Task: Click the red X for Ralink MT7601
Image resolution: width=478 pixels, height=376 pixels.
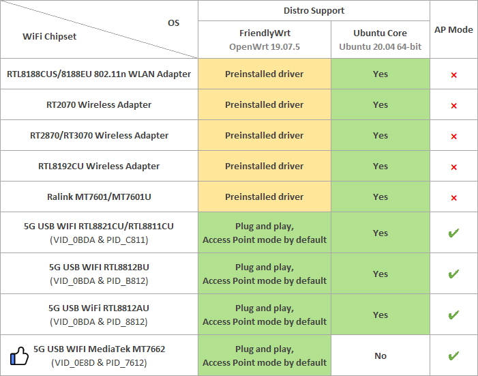Action: [453, 197]
